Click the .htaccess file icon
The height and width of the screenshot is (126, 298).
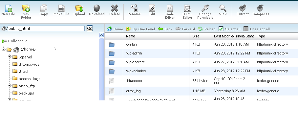pos(112,81)
